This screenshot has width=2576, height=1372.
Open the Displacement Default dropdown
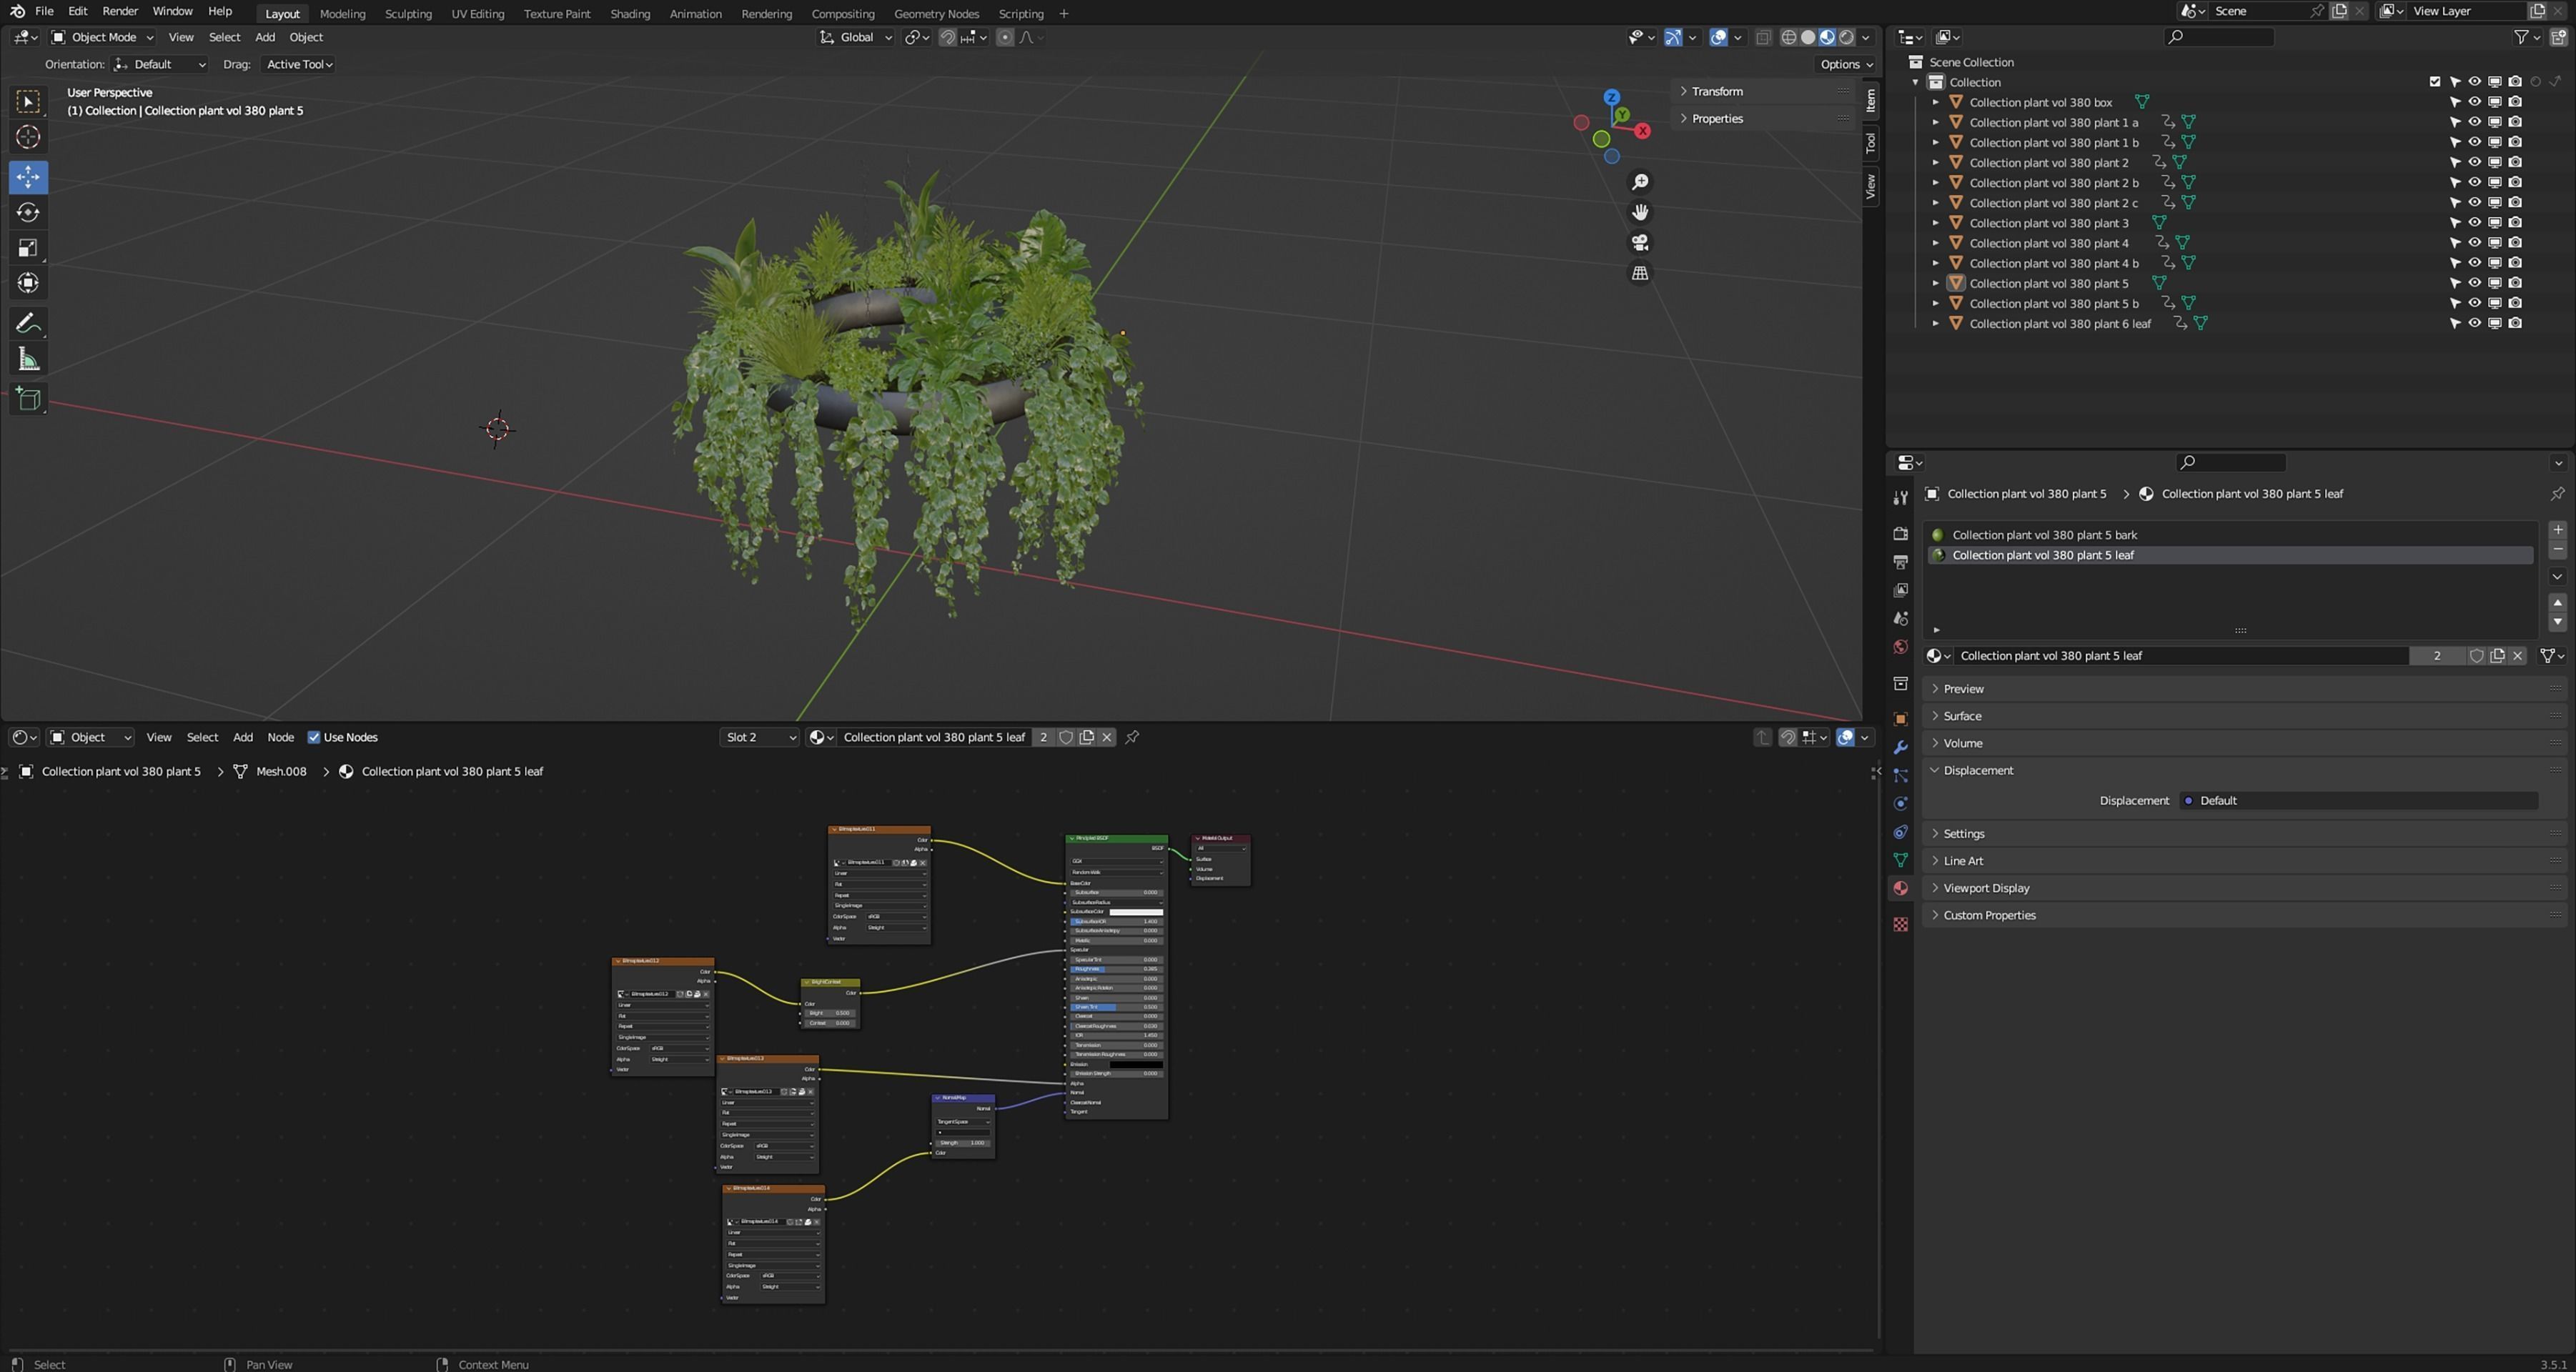click(x=2358, y=801)
